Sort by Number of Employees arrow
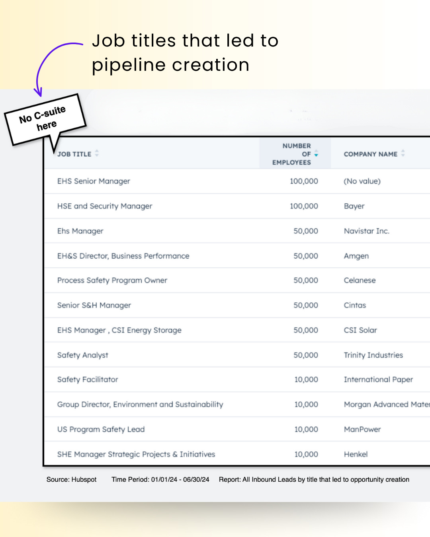Screen dimensions: 430x537 coord(316,154)
